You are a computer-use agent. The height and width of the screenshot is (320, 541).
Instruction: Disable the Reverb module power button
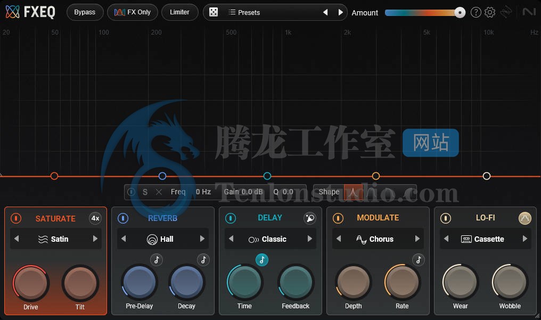coord(123,218)
